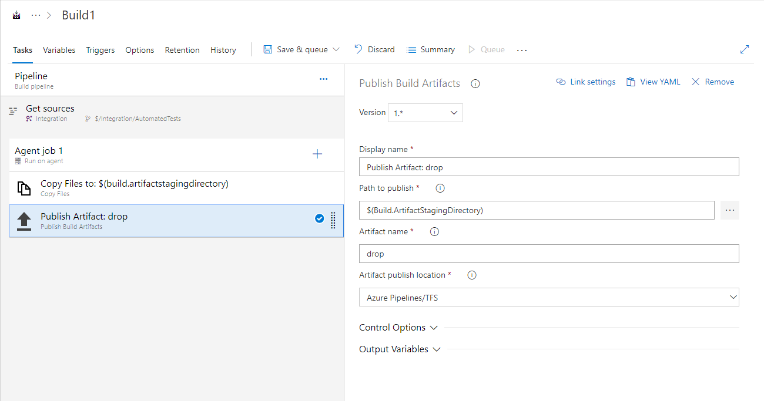Viewport: 764px width, 401px height.
Task: Browse for a path using the ellipsis button
Action: tap(729, 210)
